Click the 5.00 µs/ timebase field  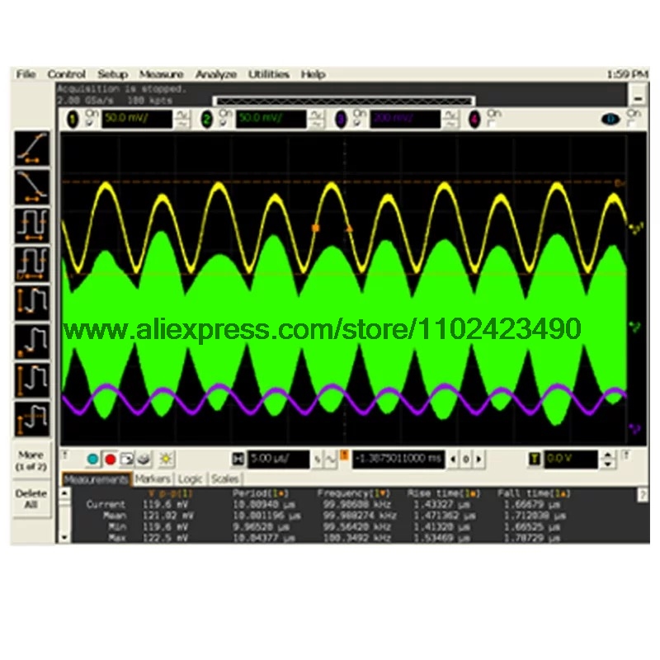tap(278, 460)
